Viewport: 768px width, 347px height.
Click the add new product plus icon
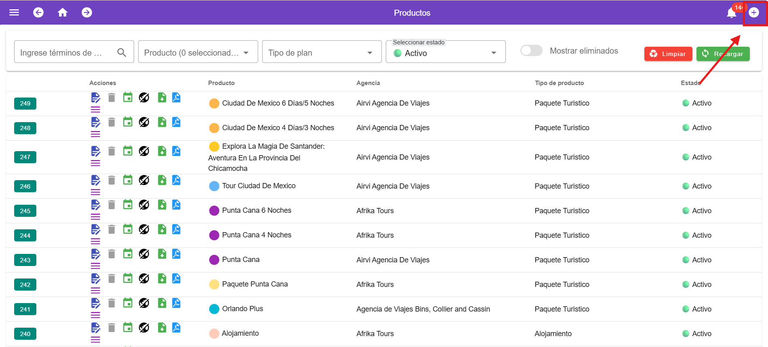753,12
